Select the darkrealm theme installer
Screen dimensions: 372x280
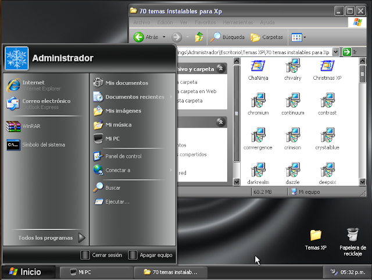click(257, 173)
